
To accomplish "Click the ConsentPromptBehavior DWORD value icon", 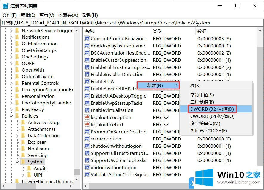I will [x=87, y=39].
